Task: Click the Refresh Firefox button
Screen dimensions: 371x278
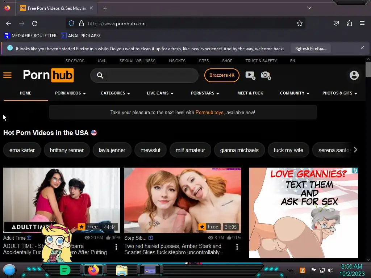Action: pos(310,49)
